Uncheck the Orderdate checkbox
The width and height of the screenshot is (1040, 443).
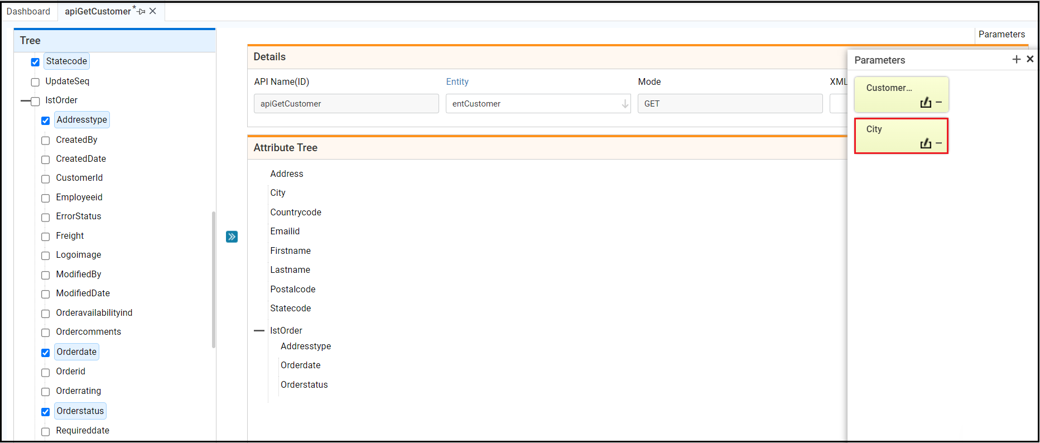[46, 353]
